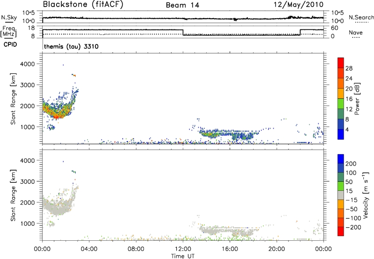Click the "16:00" time axis tick label
The width and height of the screenshot is (374, 259).
(x=230, y=249)
